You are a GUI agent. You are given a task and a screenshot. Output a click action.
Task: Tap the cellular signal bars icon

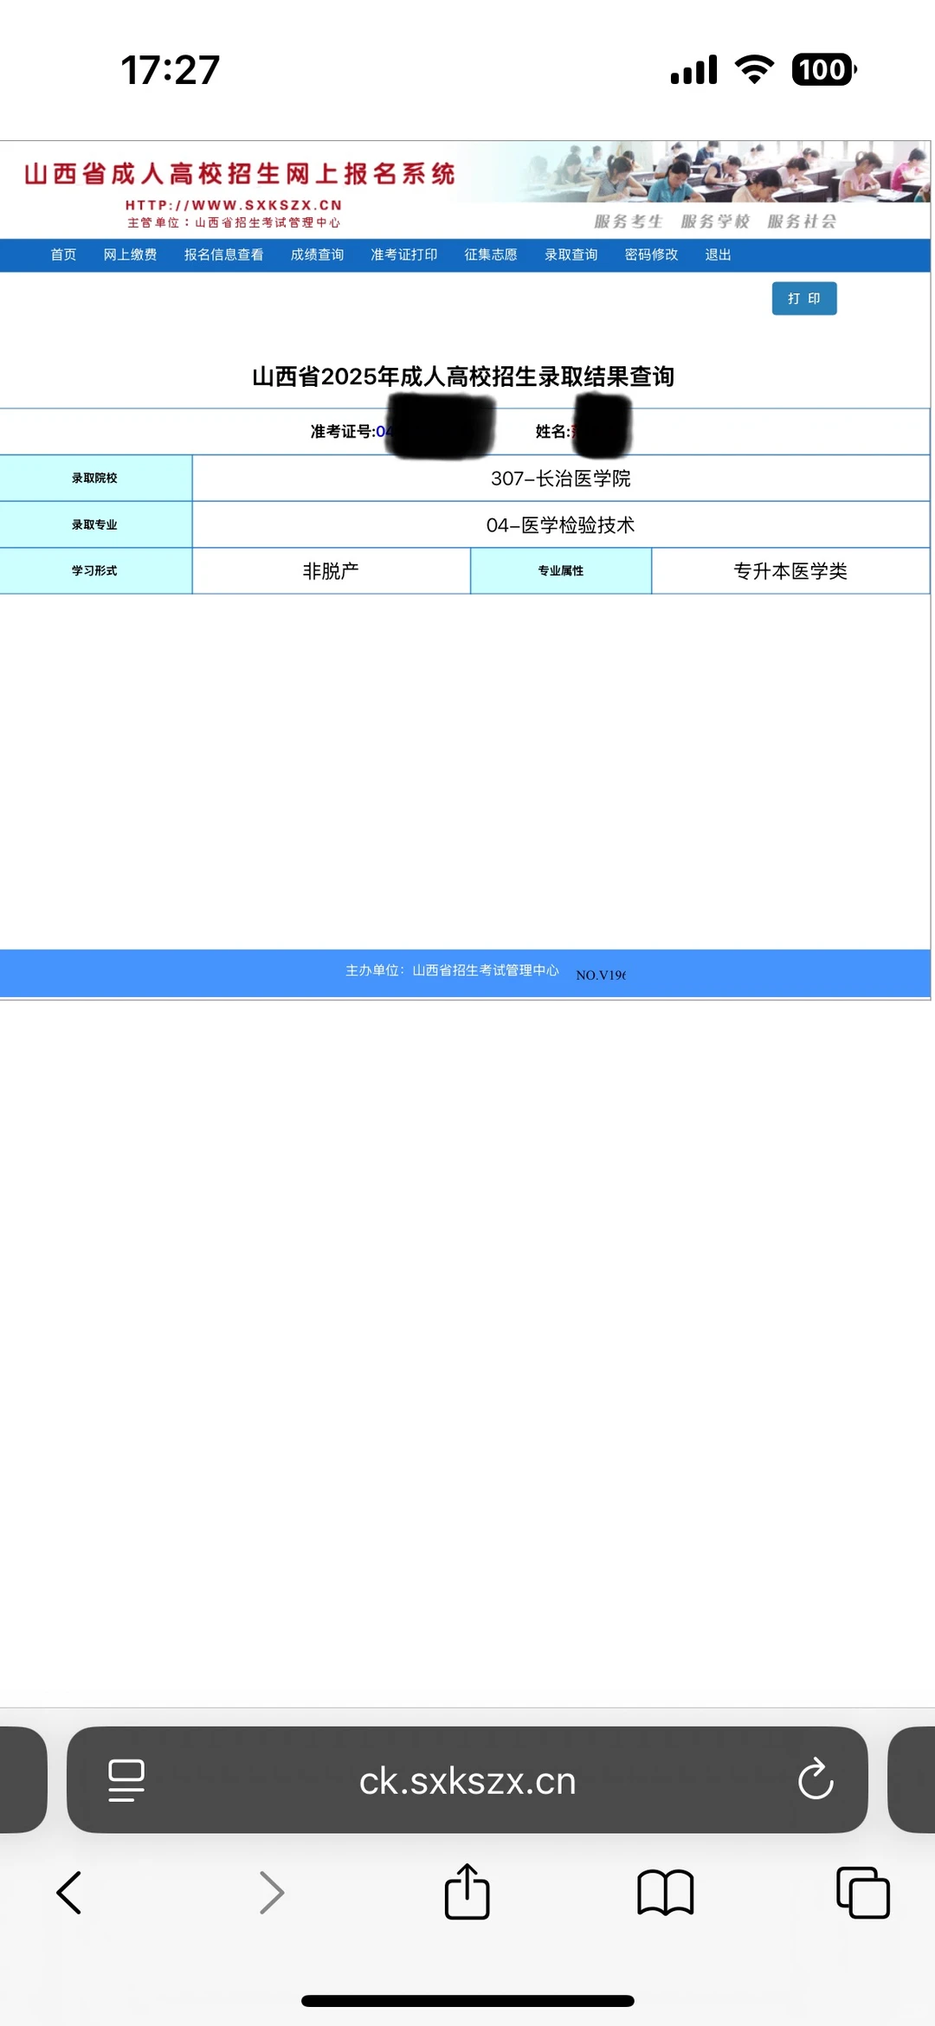(694, 69)
